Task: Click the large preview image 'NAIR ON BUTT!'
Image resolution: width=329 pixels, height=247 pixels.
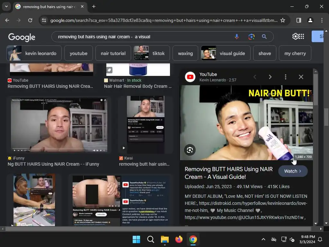Action: [x=246, y=123]
